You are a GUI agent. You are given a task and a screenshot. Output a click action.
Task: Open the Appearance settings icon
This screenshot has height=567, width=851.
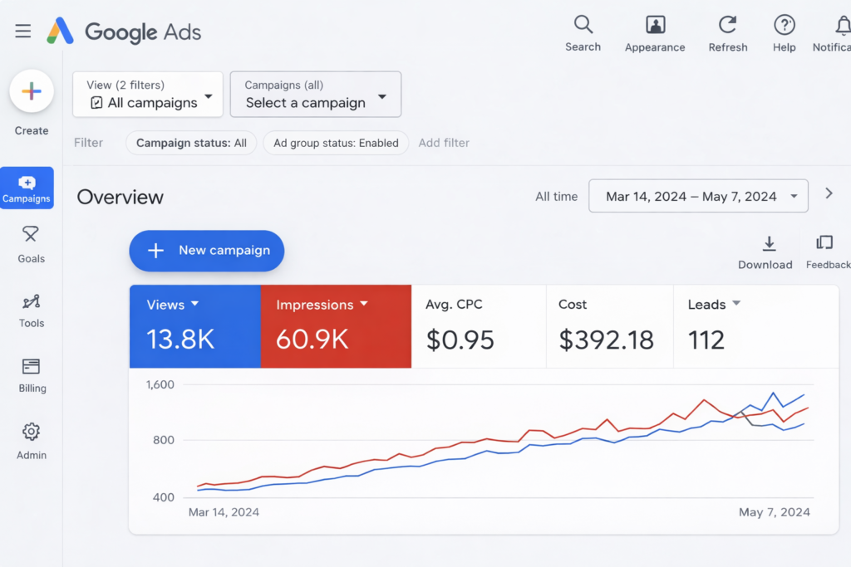pos(655,25)
